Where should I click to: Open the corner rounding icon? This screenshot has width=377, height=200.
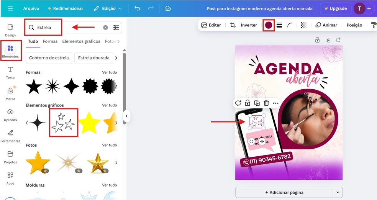290,25
